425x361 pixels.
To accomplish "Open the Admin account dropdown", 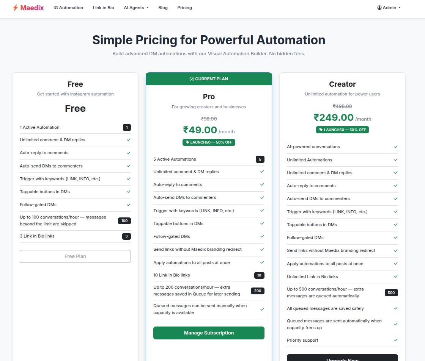I will point(389,7).
